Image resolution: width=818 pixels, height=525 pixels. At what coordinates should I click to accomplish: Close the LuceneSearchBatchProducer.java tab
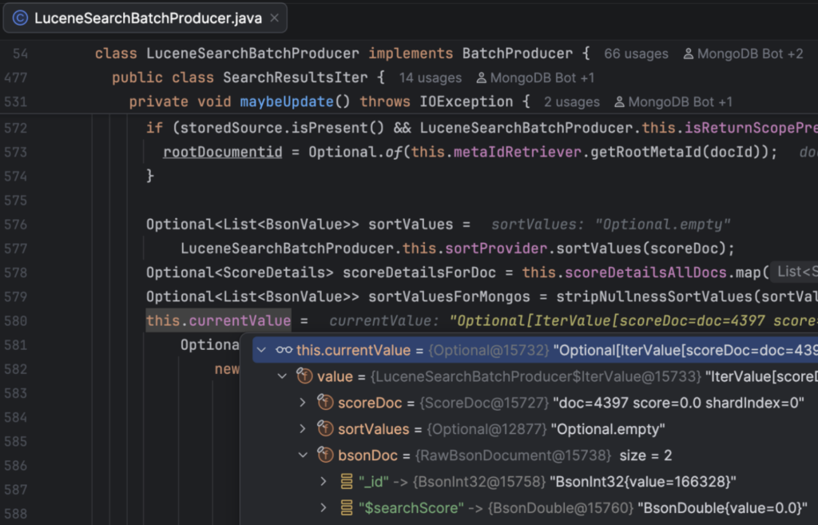[274, 18]
